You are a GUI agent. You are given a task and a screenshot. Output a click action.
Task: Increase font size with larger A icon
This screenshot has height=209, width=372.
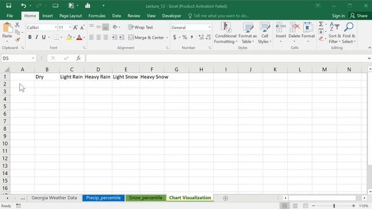point(75,27)
